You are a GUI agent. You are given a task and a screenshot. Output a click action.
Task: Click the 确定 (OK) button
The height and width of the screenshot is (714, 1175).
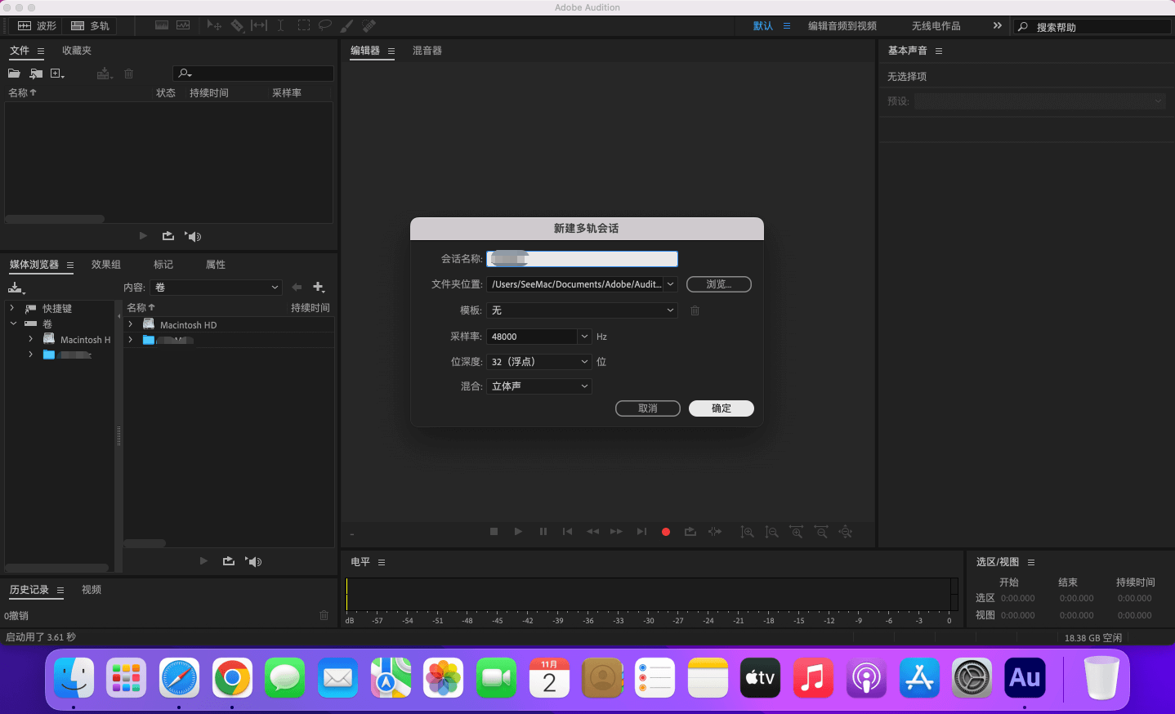tap(721, 408)
